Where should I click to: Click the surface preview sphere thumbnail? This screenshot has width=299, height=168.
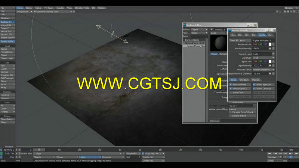pos(219,43)
